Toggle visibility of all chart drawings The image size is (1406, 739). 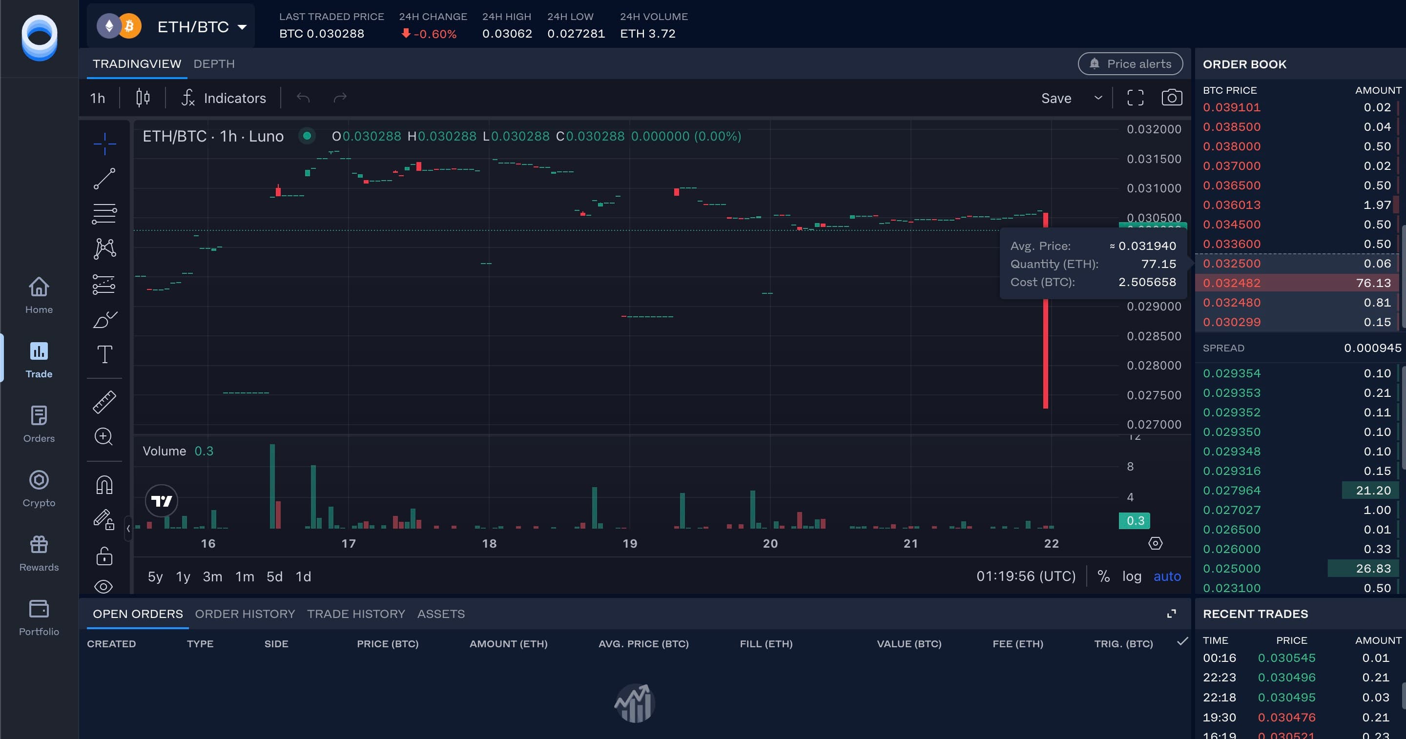103,586
